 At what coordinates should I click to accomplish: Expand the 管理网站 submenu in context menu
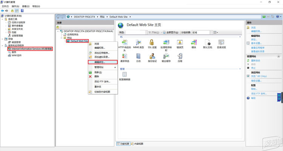[x=103, y=67]
